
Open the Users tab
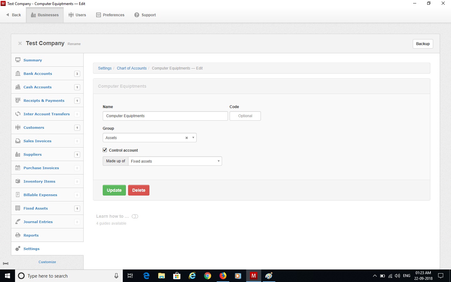pos(77,15)
